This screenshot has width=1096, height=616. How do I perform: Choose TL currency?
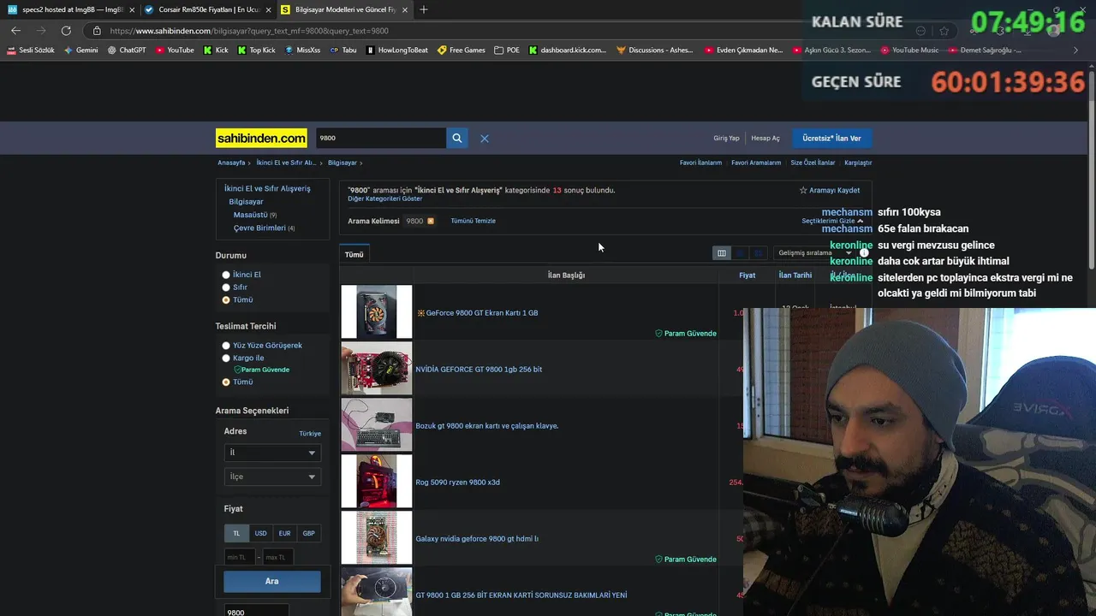coord(236,533)
